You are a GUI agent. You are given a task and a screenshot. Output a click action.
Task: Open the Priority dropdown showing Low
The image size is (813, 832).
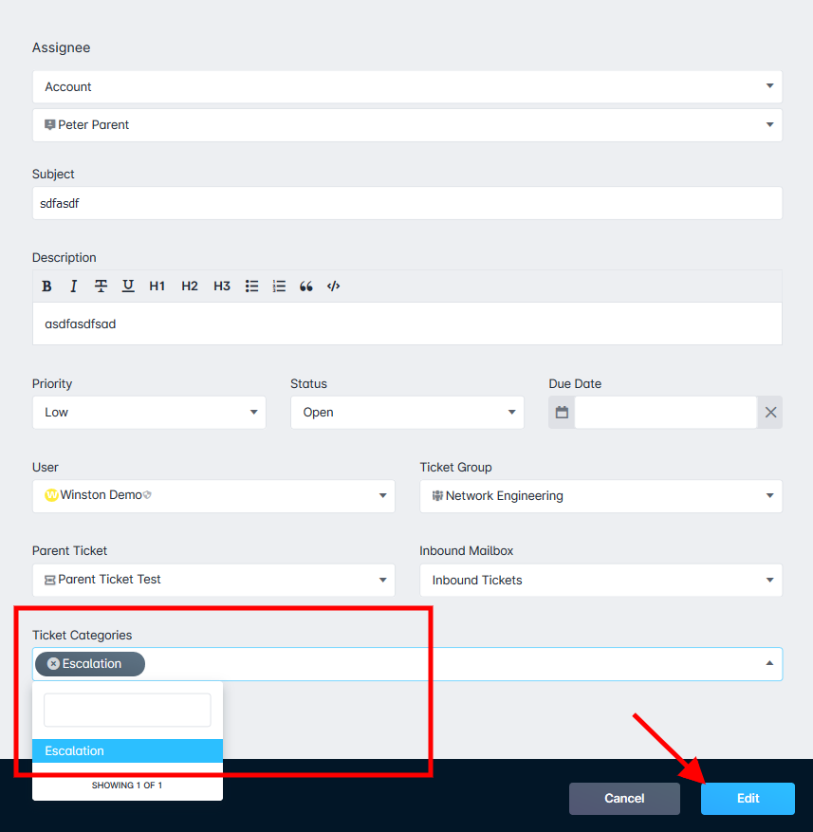pos(149,413)
